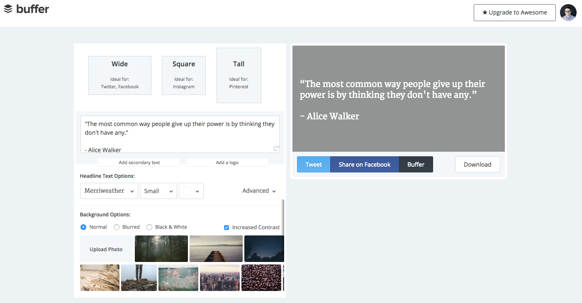This screenshot has height=303, width=582.
Task: Click Add secondary text
Action: click(x=139, y=162)
